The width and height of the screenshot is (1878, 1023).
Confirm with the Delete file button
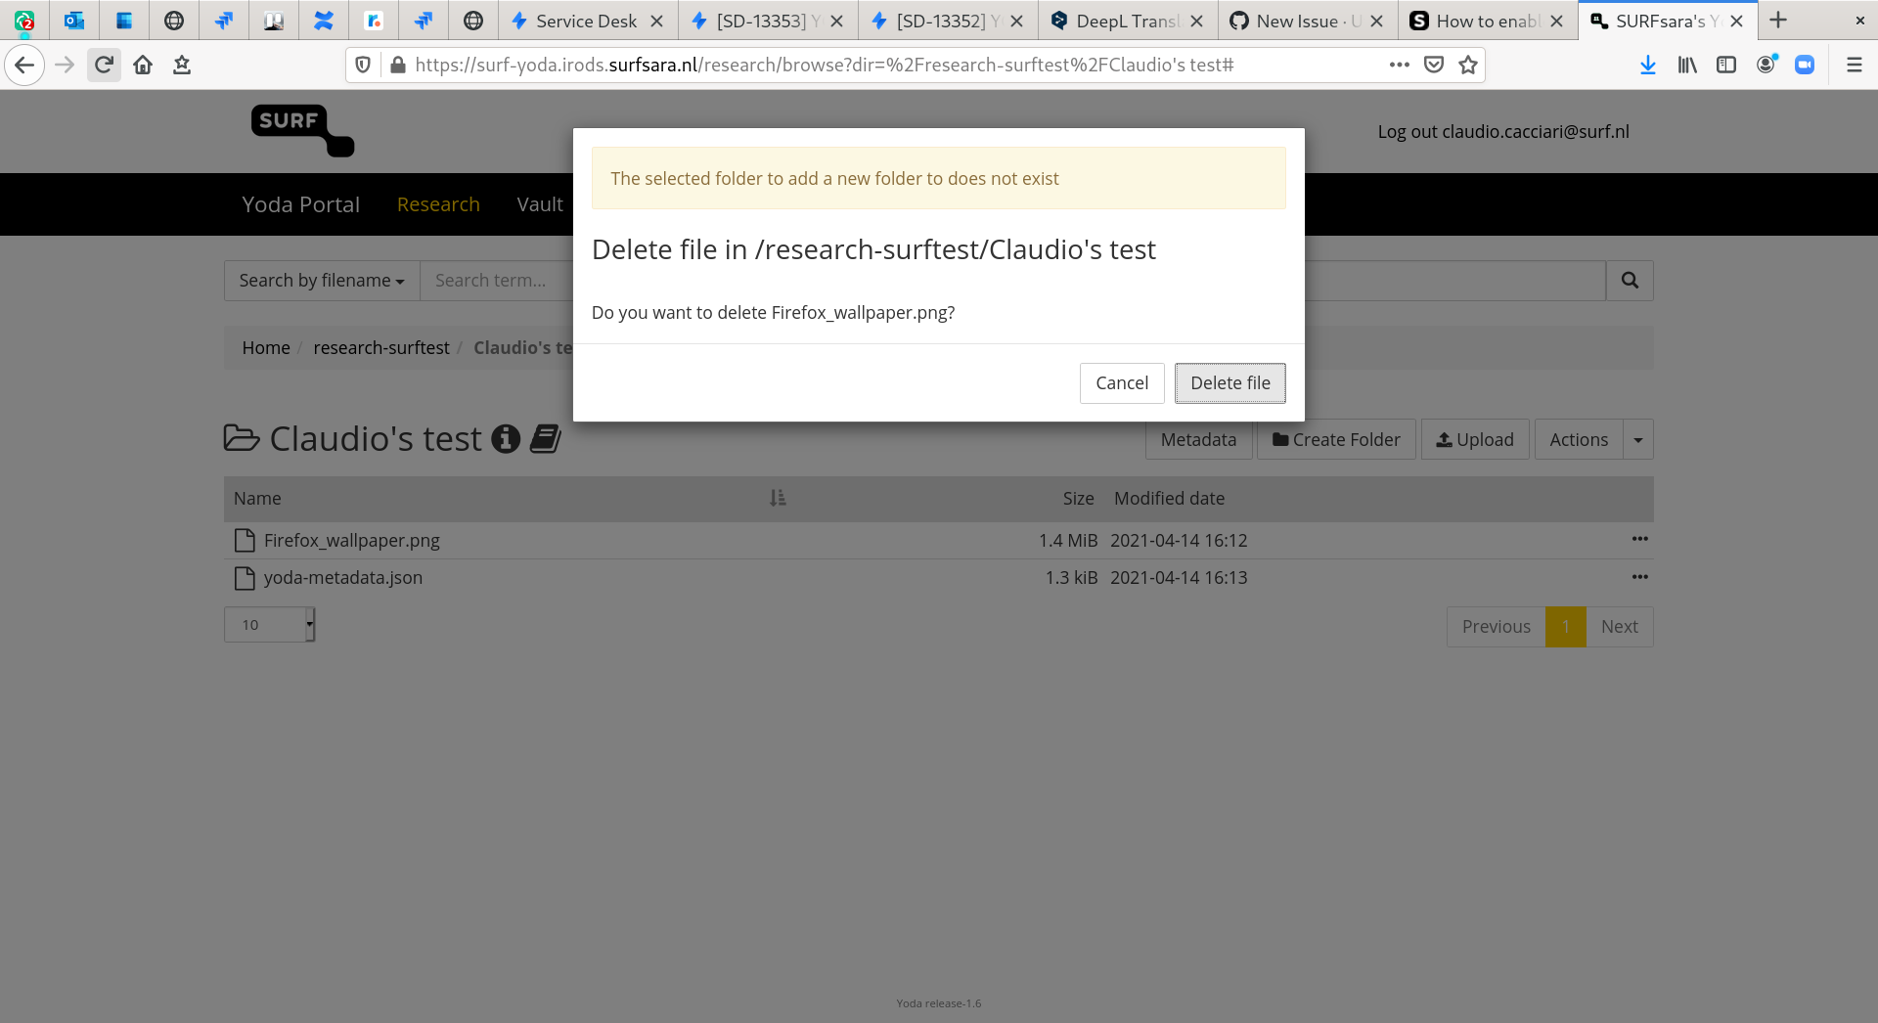[1230, 383]
